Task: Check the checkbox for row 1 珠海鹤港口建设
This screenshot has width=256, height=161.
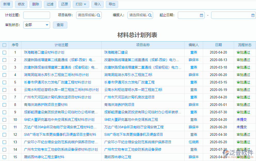Action: [x=4, y=53]
